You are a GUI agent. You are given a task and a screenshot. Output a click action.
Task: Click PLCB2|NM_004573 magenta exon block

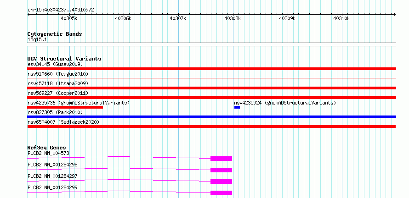(x=221, y=159)
